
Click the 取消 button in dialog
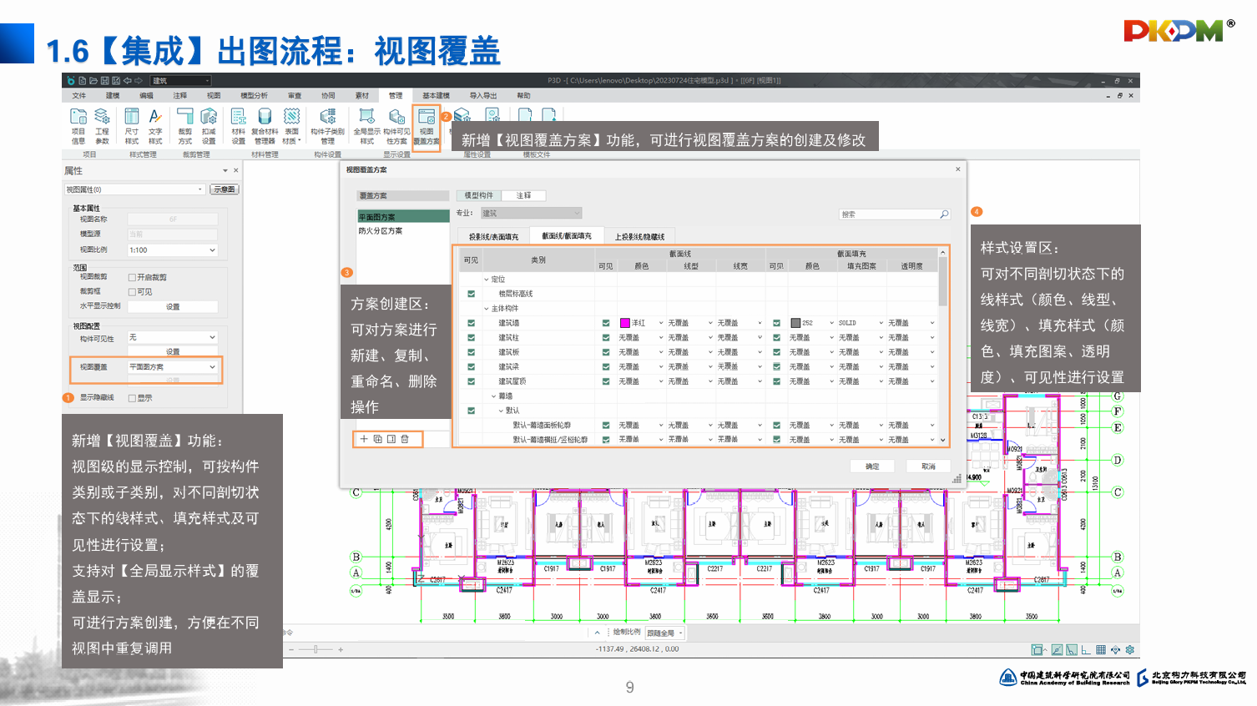click(928, 466)
